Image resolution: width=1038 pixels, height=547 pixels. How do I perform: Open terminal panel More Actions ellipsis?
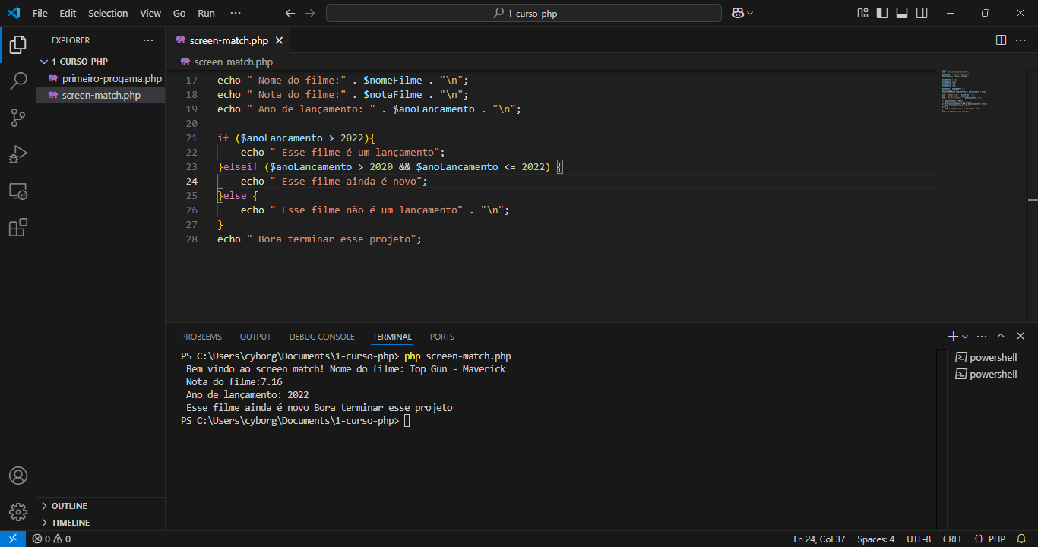pos(982,336)
